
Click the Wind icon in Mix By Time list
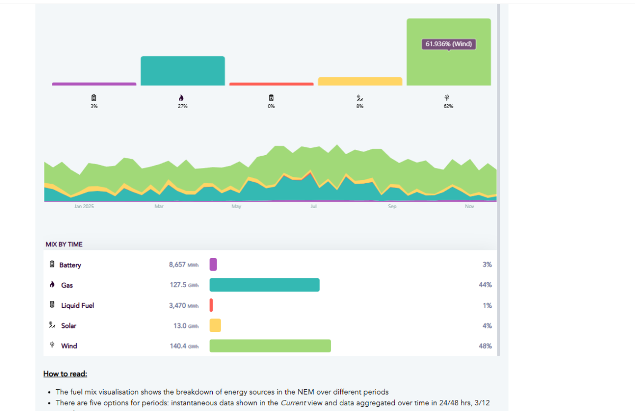pos(52,346)
